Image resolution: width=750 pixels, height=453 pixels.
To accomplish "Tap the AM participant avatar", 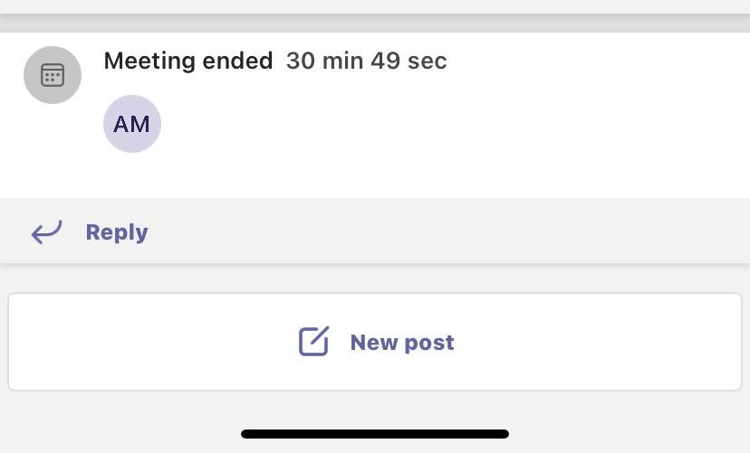I will [132, 124].
